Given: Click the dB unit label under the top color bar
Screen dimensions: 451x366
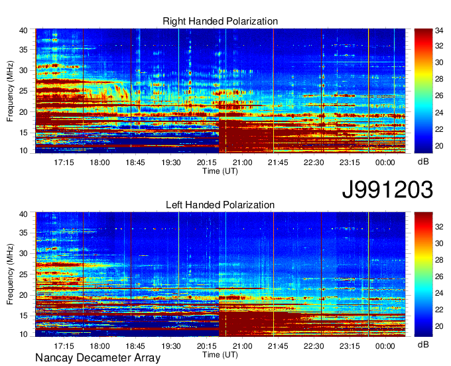Looking at the screenshot, I should point(423,162).
